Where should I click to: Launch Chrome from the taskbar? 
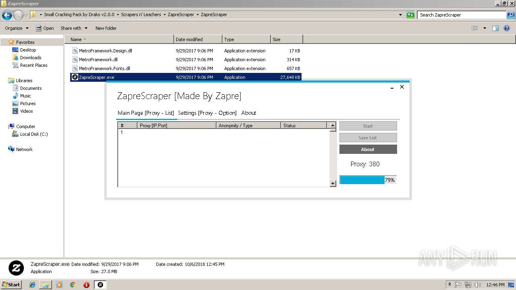tap(73, 285)
